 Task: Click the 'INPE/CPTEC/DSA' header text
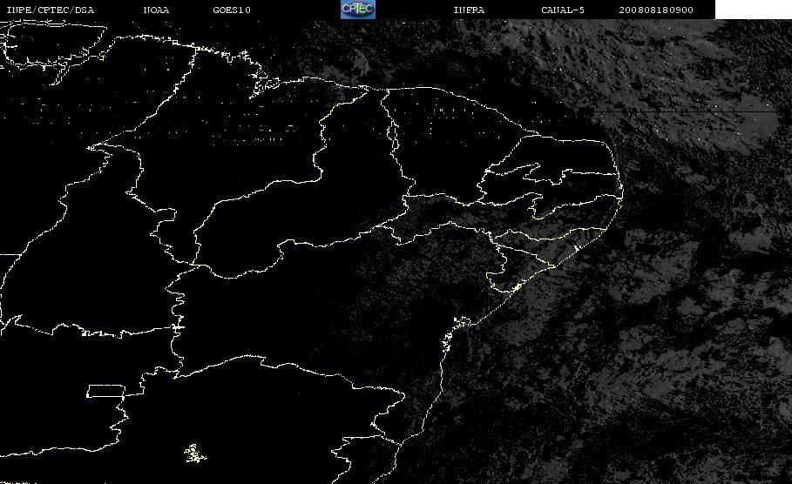(50, 10)
